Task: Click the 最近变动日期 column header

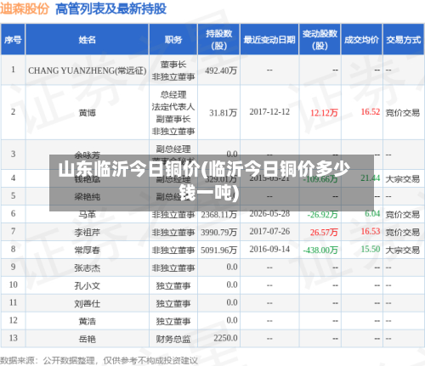Action: coord(269,40)
